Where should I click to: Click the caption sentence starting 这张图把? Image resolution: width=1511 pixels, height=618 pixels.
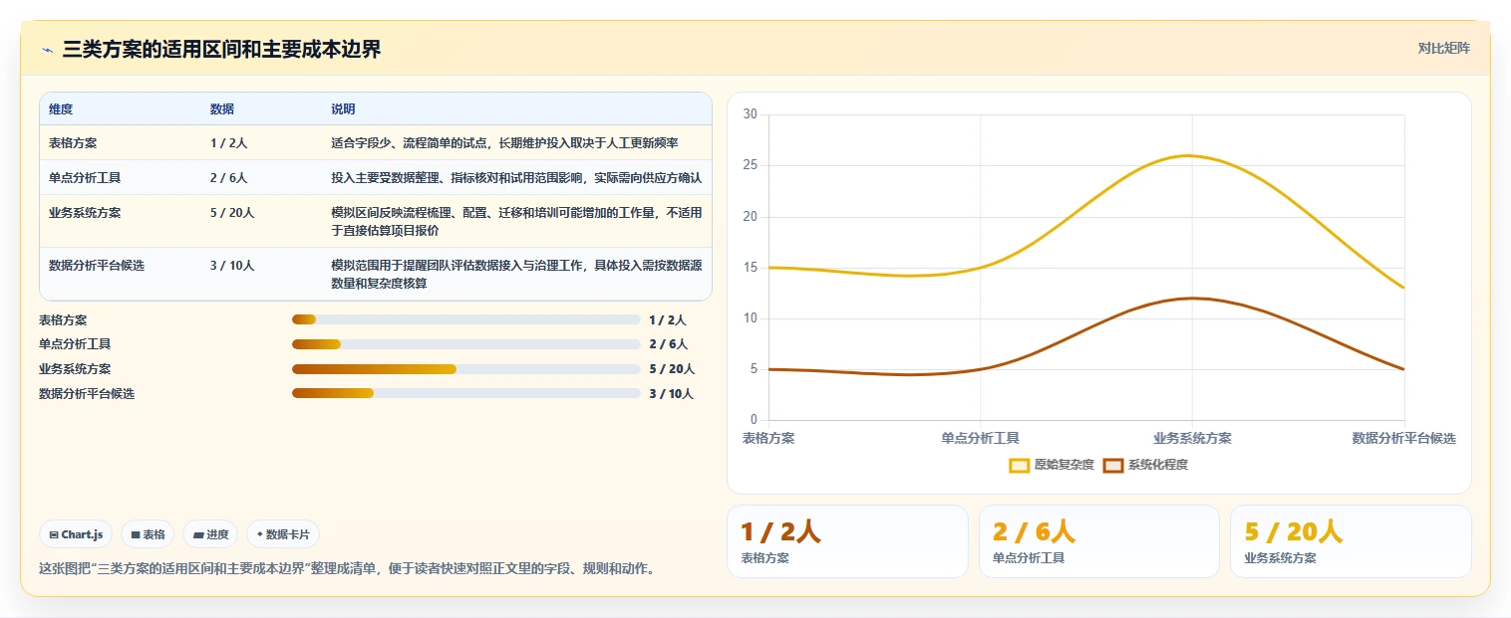pyautogui.click(x=347, y=569)
